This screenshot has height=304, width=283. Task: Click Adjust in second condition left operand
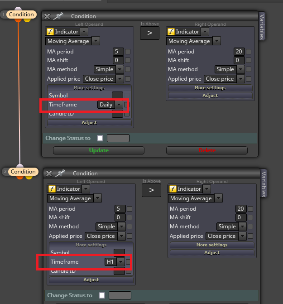coord(91,280)
